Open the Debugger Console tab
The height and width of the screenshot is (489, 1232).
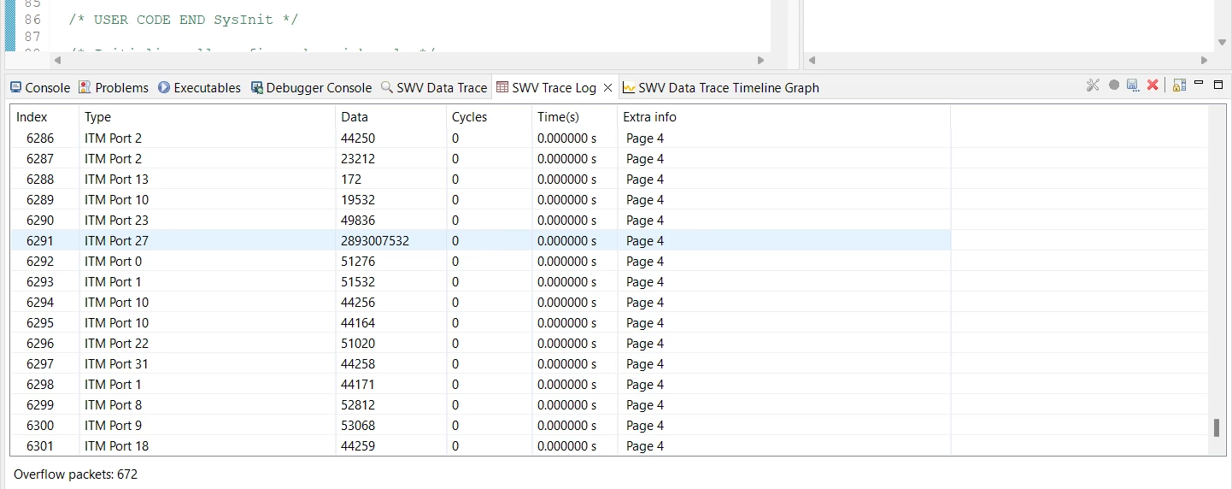pos(311,87)
